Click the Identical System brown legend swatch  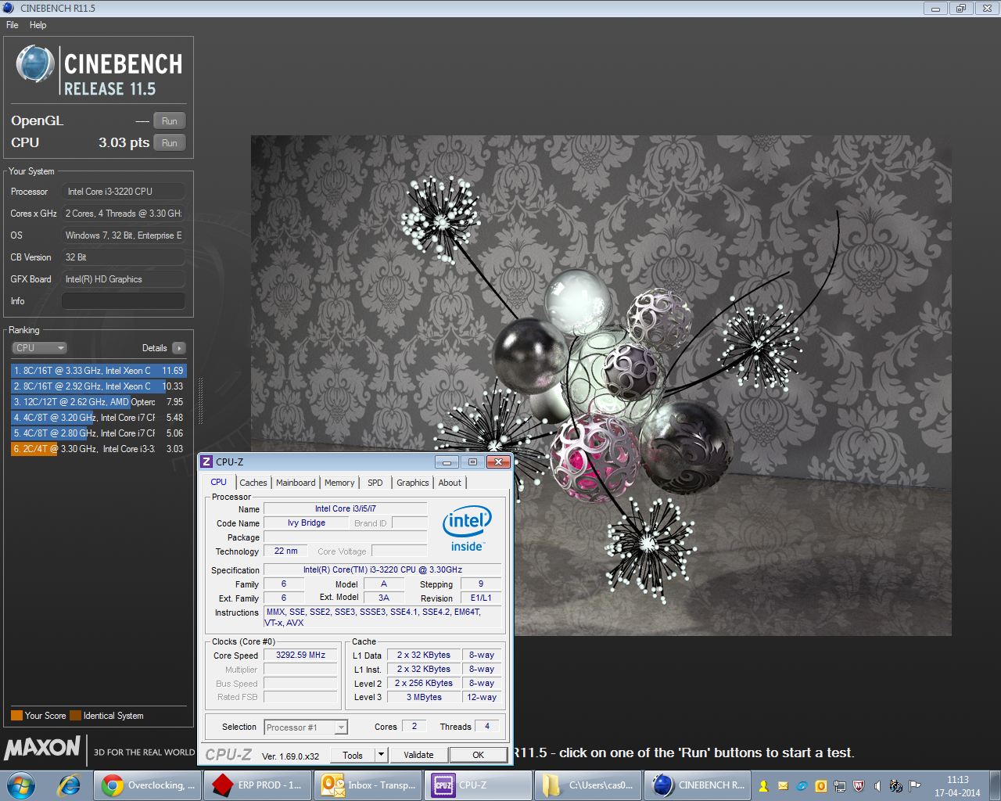(75, 715)
